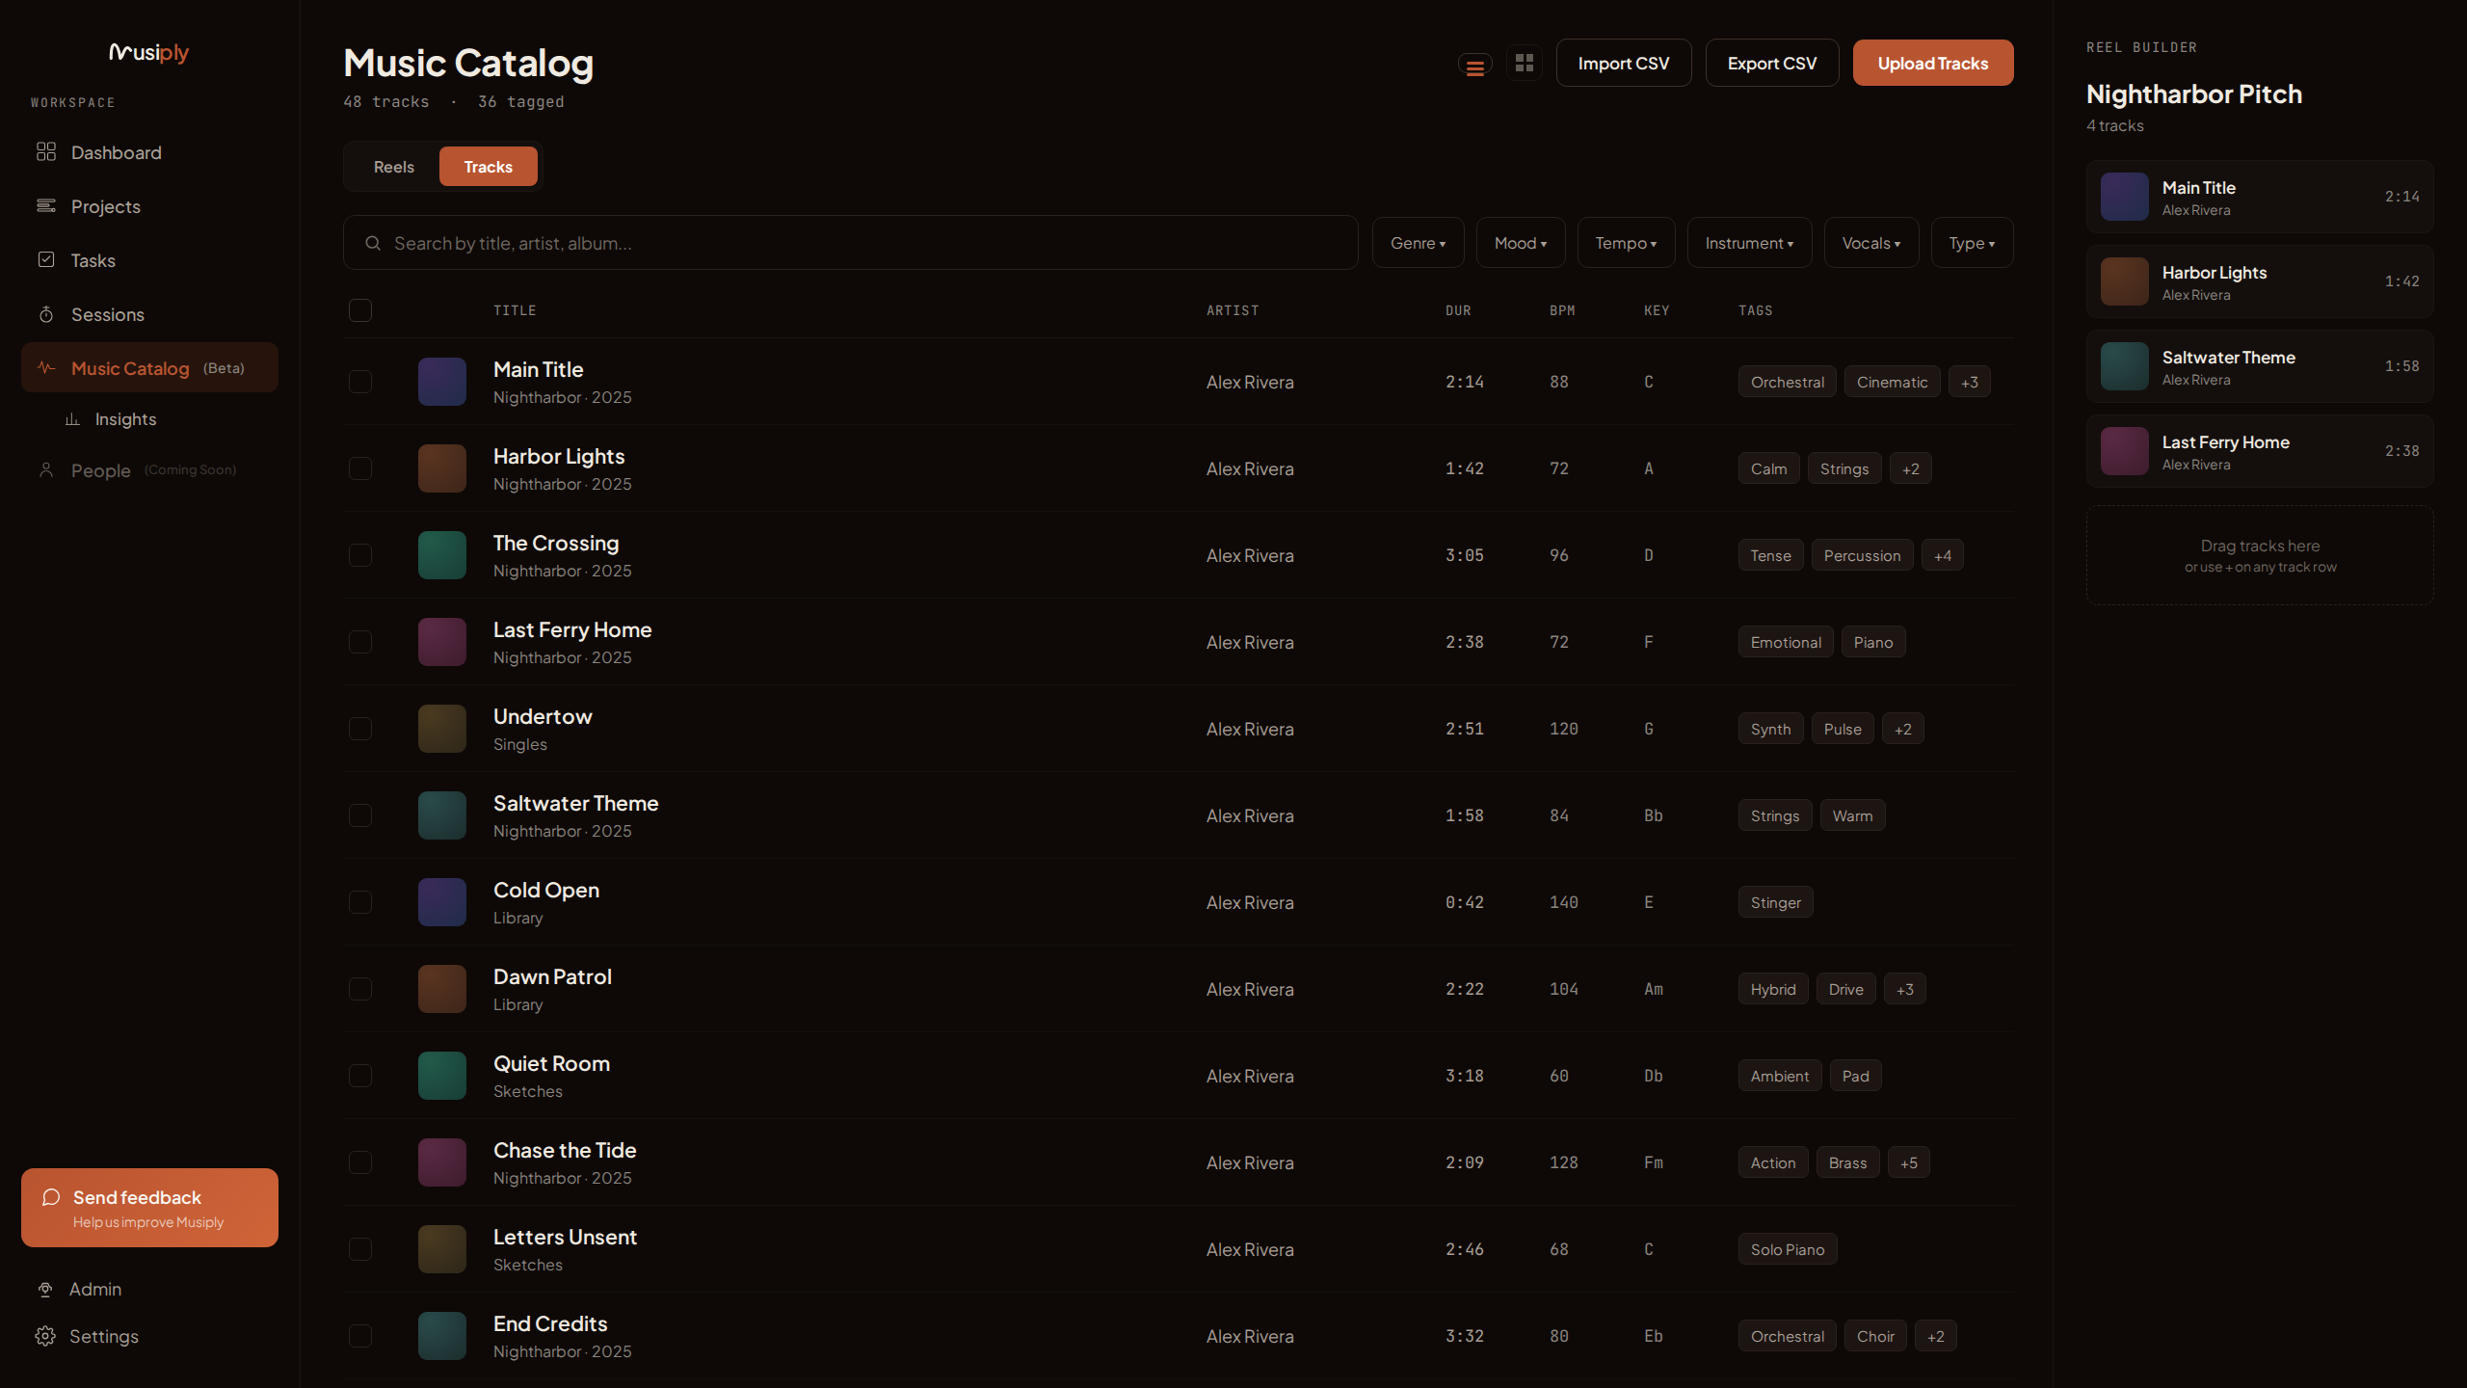Click the People sidebar item
This screenshot has height=1388, width=2467.
149,470
